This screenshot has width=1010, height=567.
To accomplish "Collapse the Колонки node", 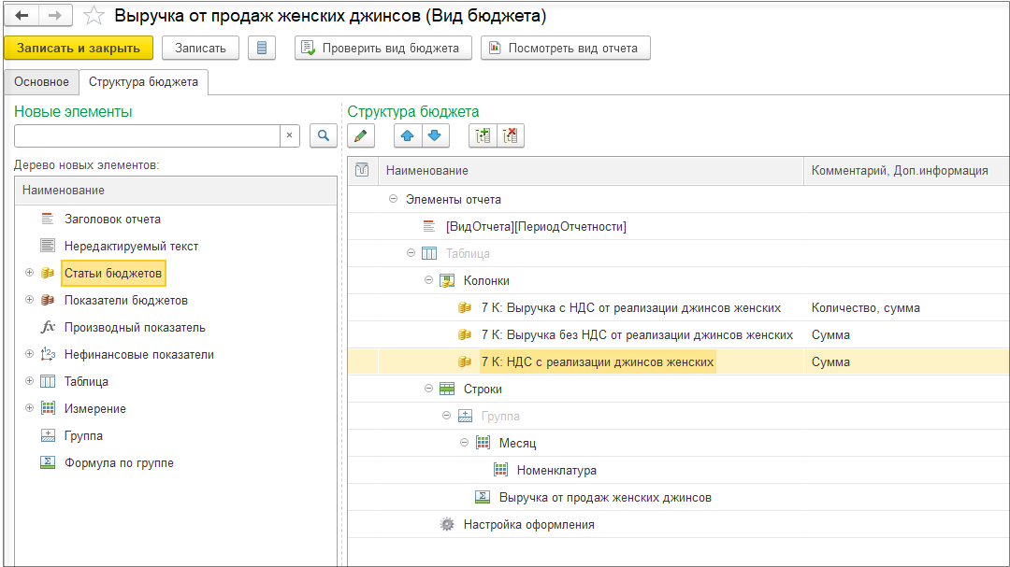I will click(x=429, y=280).
